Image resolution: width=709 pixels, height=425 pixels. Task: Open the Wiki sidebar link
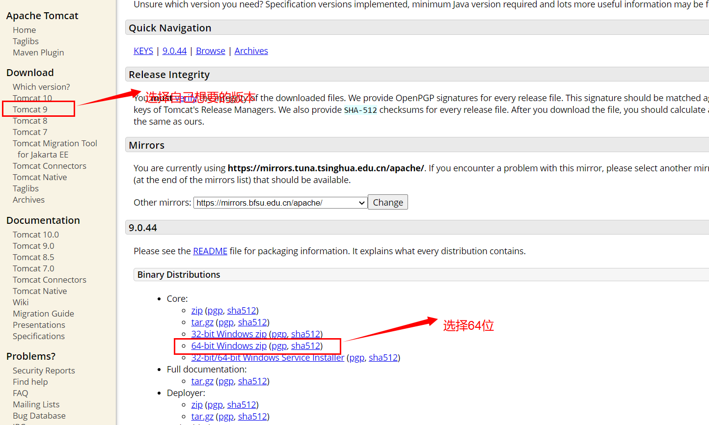[x=21, y=302]
